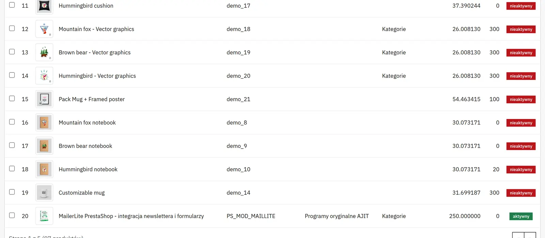
Task: Select the checkbox for row 15
Action: point(12,98)
